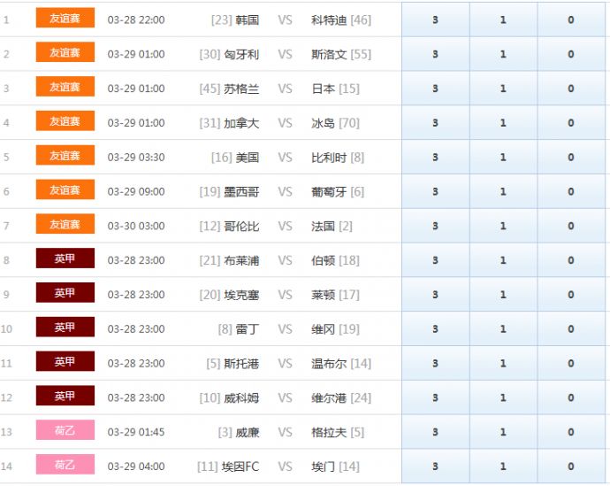This screenshot has height=486, width=610.
Task: Click VS in 墨西哥 vs 葡萄牙 row
Action: (x=285, y=192)
